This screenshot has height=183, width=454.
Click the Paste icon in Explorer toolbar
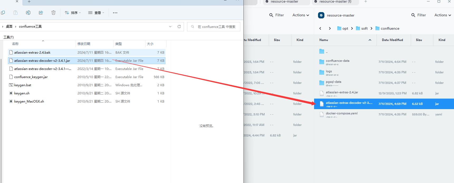pyautogui.click(x=16, y=13)
